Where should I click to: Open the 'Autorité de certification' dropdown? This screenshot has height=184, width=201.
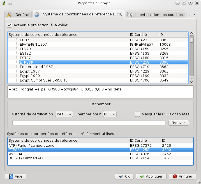click(64, 114)
